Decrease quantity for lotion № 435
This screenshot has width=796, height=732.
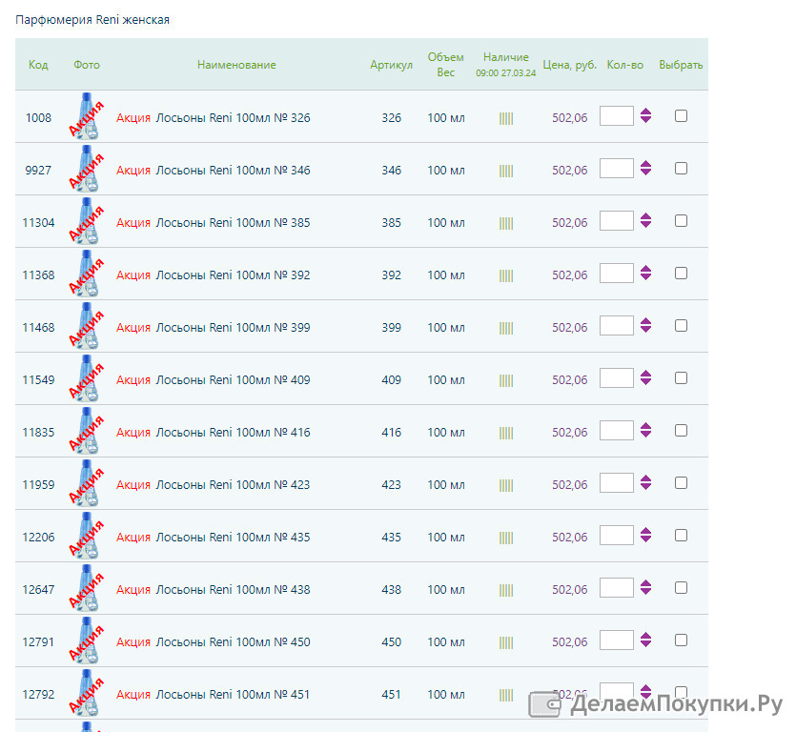pyautogui.click(x=645, y=539)
